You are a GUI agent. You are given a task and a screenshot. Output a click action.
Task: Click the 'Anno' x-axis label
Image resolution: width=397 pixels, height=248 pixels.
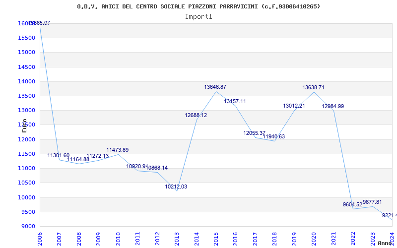385,243
